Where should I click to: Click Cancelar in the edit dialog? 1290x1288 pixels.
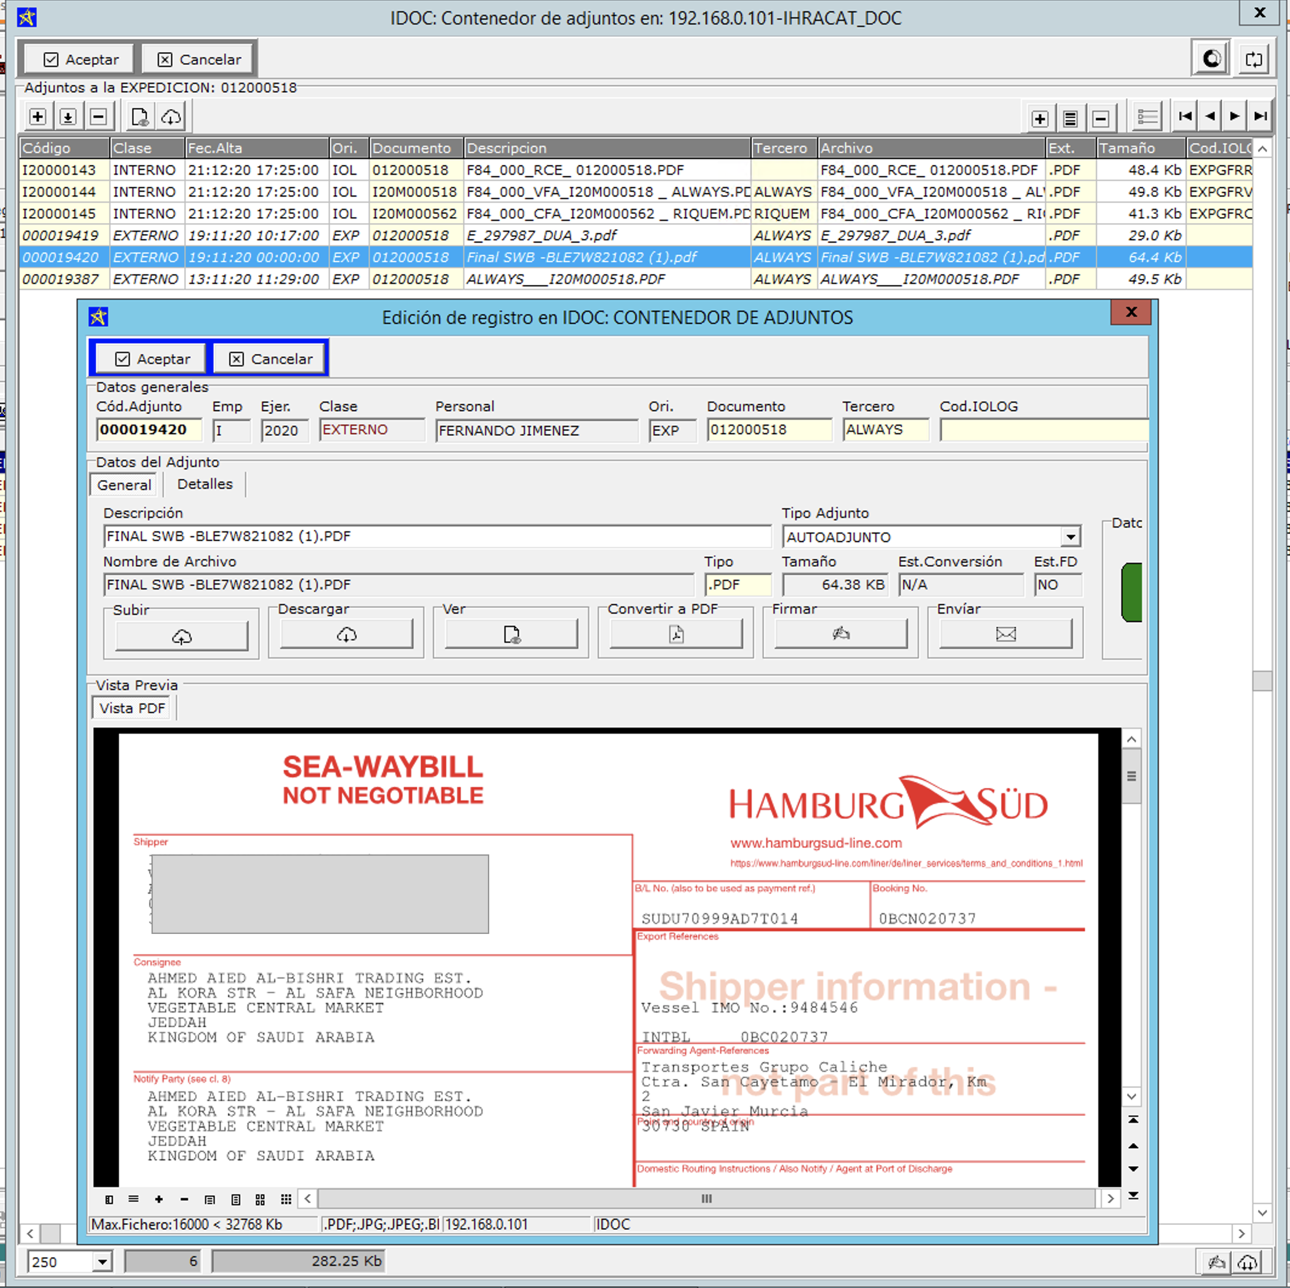(x=270, y=359)
